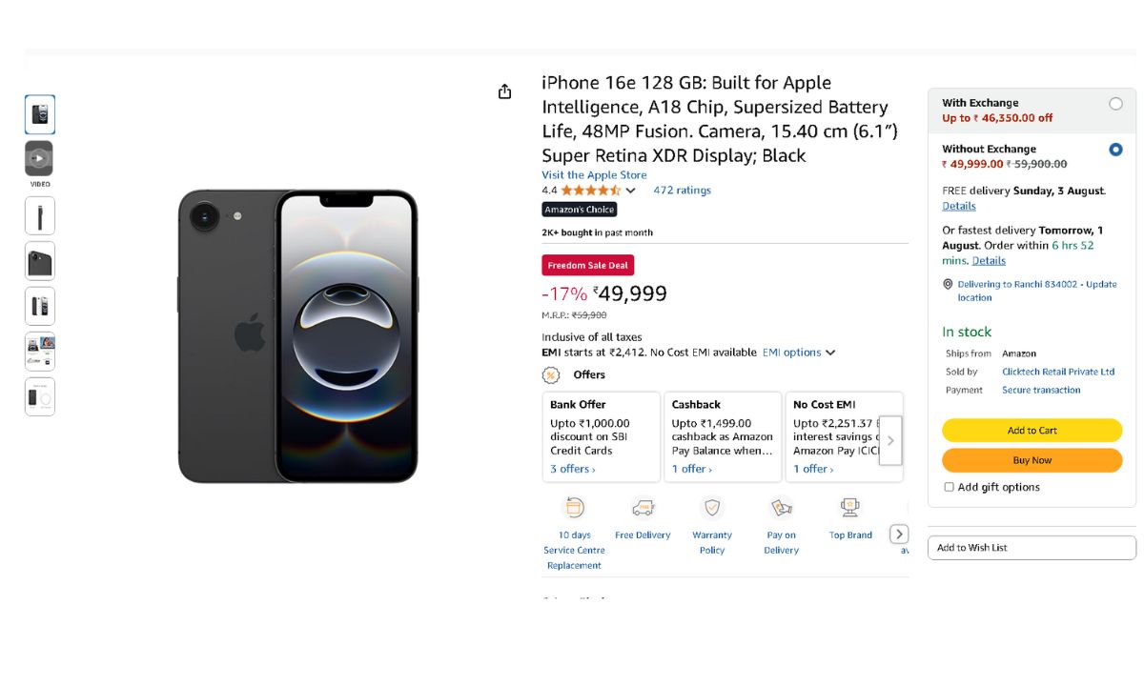Expand the EMI options dropdown
Image resolution: width=1144 pixels, height=686 pixels.
799,353
